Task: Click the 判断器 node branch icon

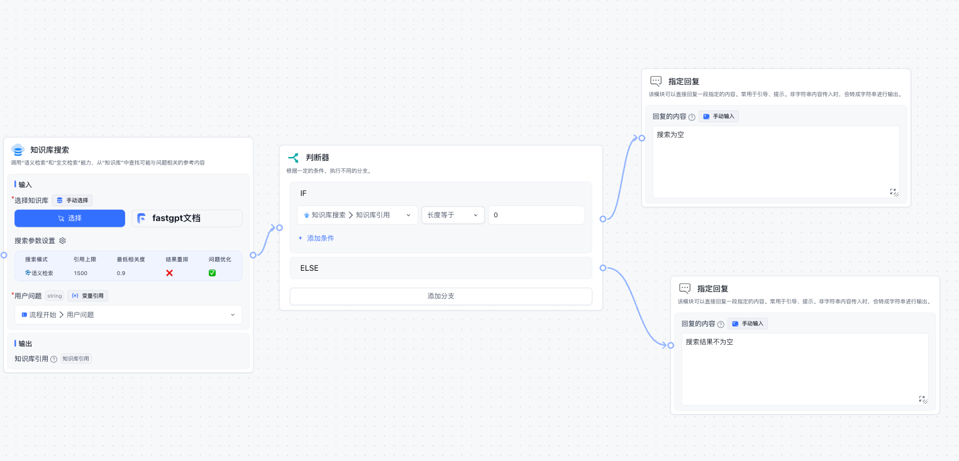Action: click(x=293, y=158)
